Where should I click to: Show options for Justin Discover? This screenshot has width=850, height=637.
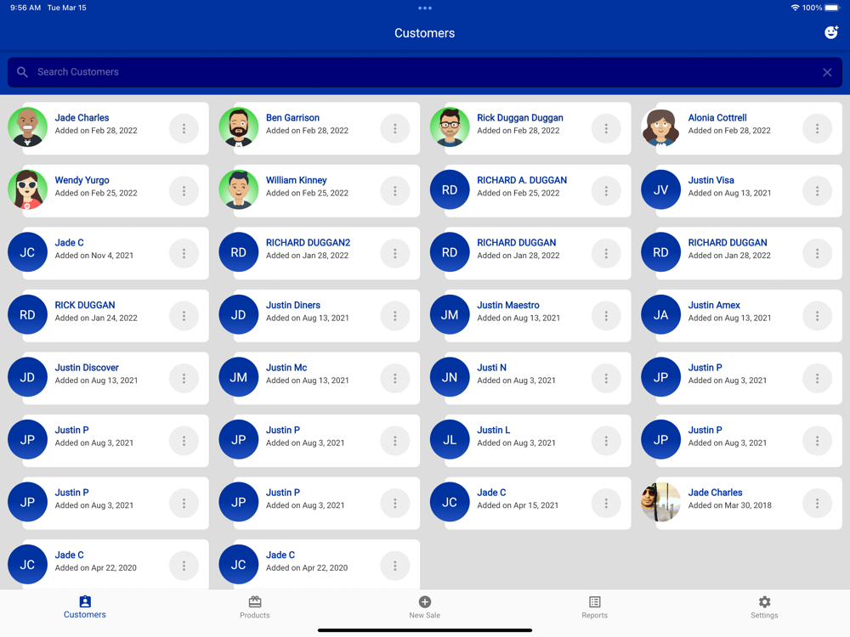coord(184,379)
